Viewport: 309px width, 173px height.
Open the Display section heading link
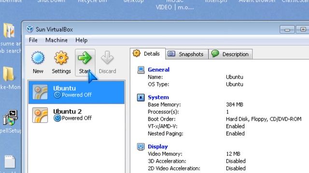(x=158, y=147)
